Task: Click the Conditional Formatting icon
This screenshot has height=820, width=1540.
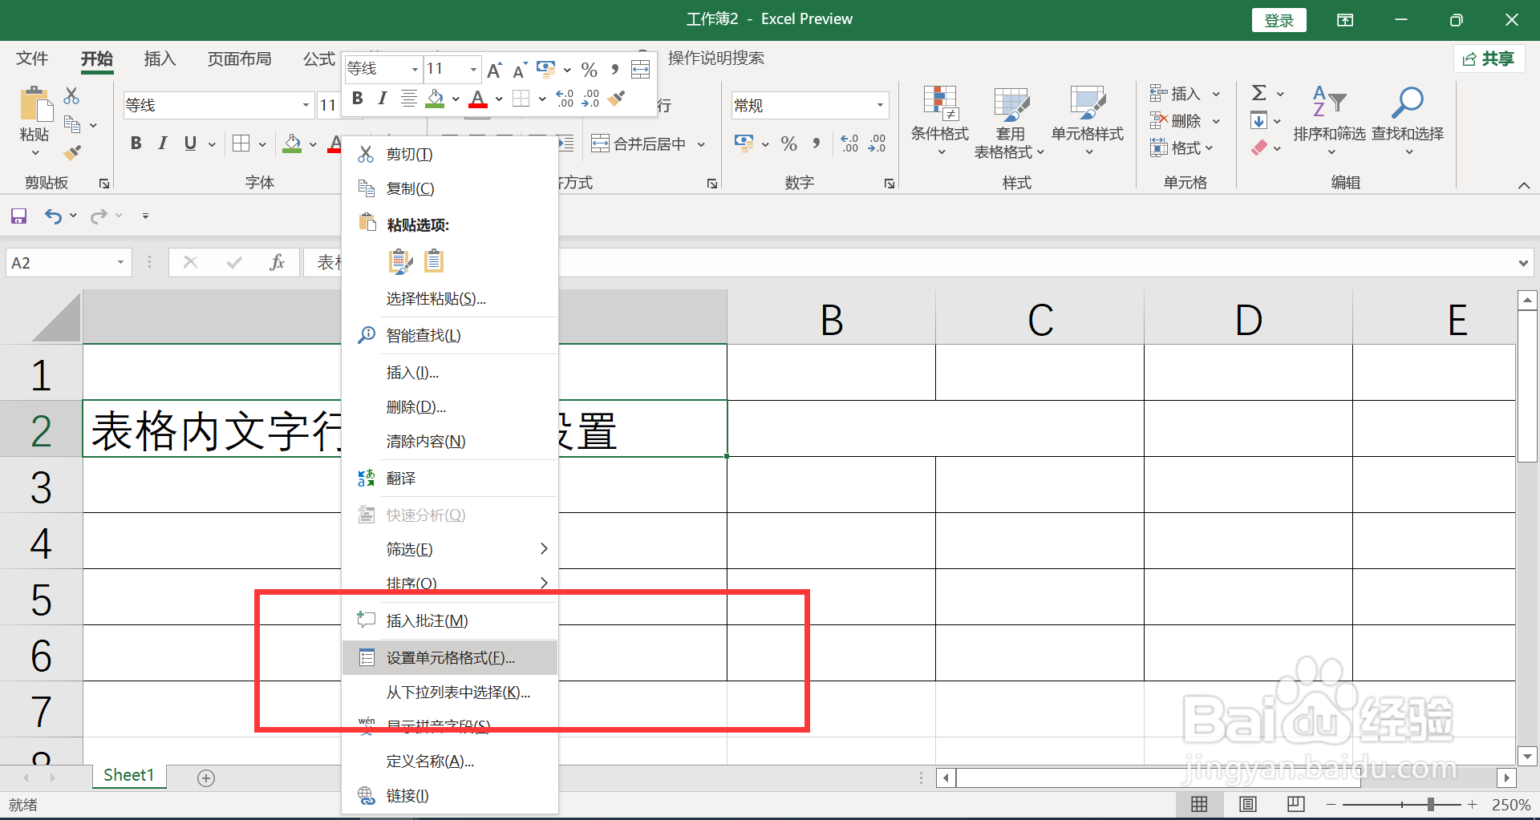Action: [x=940, y=103]
